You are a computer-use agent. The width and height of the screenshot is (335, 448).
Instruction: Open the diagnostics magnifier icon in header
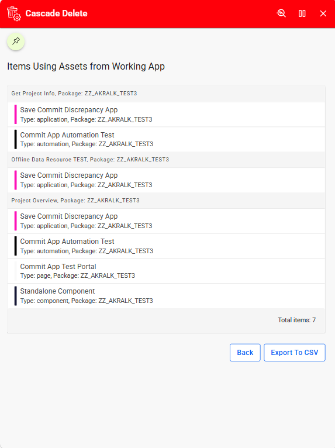[281, 13]
